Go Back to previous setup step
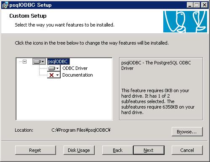This screenshot has width=210, height=162. pyautogui.click(x=118, y=150)
